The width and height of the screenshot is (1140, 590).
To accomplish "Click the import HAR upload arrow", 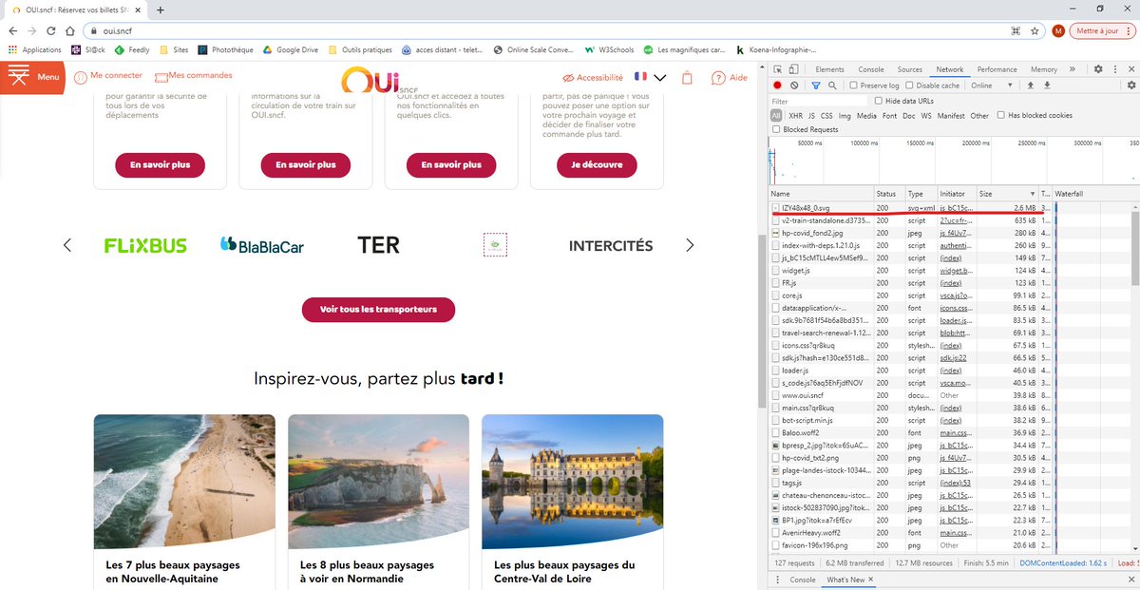I will pyautogui.click(x=1030, y=86).
